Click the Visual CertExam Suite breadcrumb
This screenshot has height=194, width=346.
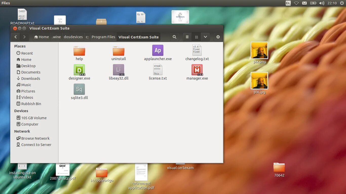(x=139, y=37)
